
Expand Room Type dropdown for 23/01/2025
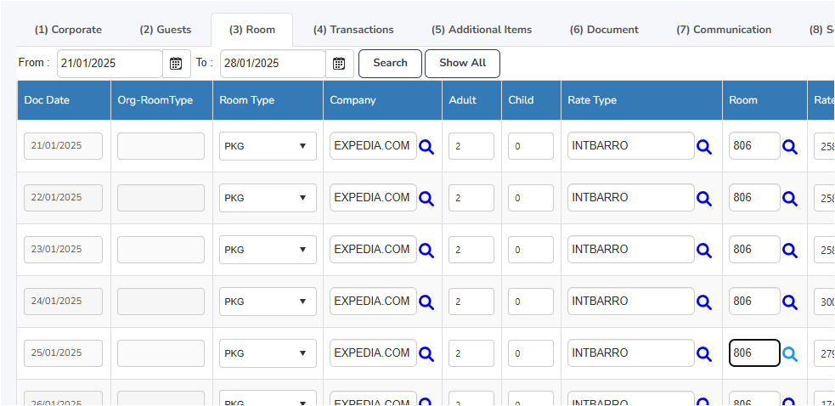268,250
